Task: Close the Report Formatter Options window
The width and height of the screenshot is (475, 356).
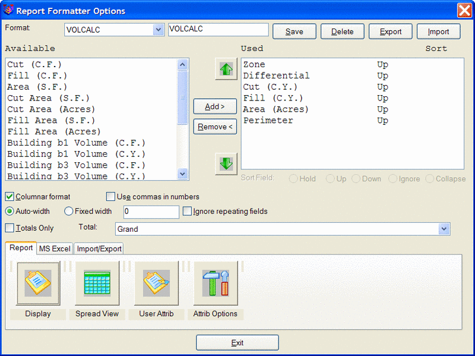Action: (x=464, y=11)
